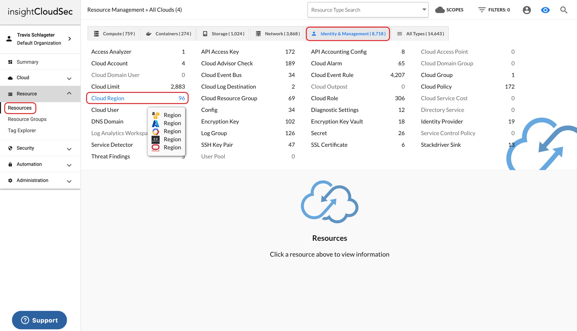The height and width of the screenshot is (331, 577).
Task: Click the Resource list icon in sidebar
Action: click(10, 94)
